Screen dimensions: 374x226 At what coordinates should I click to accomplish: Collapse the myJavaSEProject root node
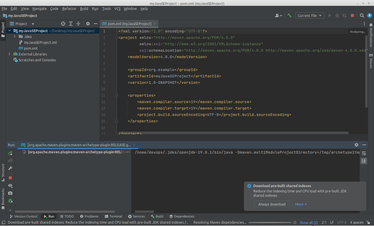point(10,31)
